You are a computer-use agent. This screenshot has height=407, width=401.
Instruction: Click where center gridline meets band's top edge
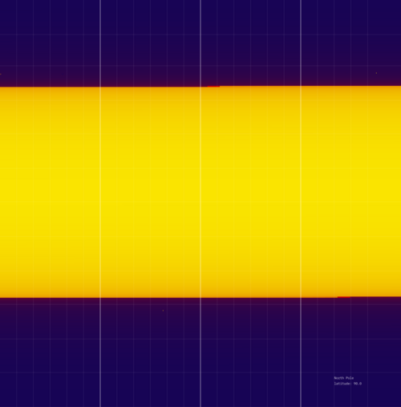(200, 87)
